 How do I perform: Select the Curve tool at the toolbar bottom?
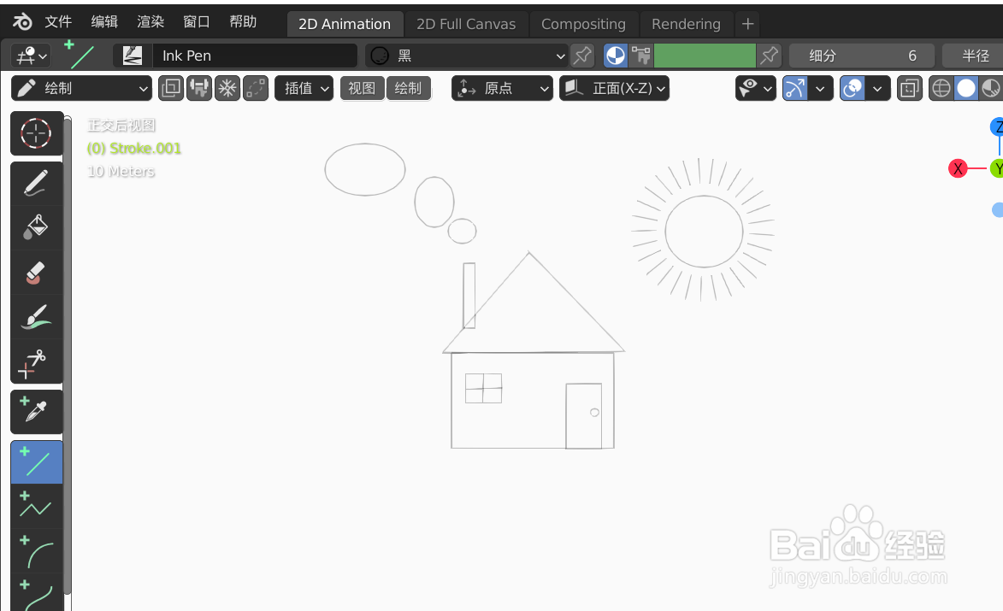(37, 592)
